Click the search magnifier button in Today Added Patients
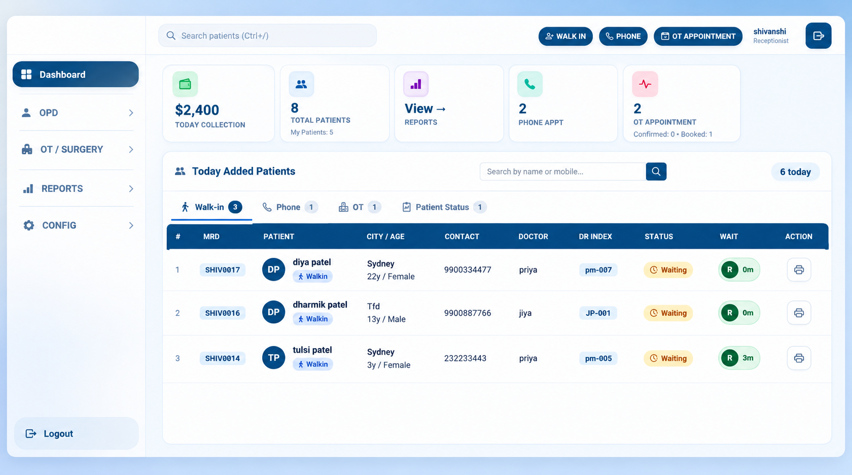 coord(656,172)
